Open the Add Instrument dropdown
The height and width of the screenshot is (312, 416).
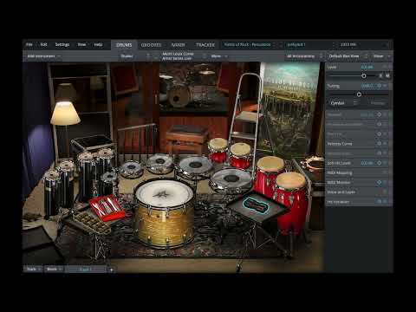(43, 56)
